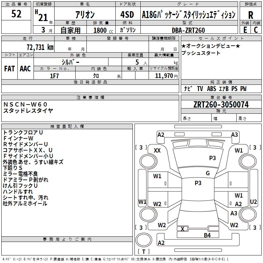Image resolution: width=263 pixels, height=263 pixels.
Task: Click the U2 dent mark on the diagram
Action: point(253,202)
